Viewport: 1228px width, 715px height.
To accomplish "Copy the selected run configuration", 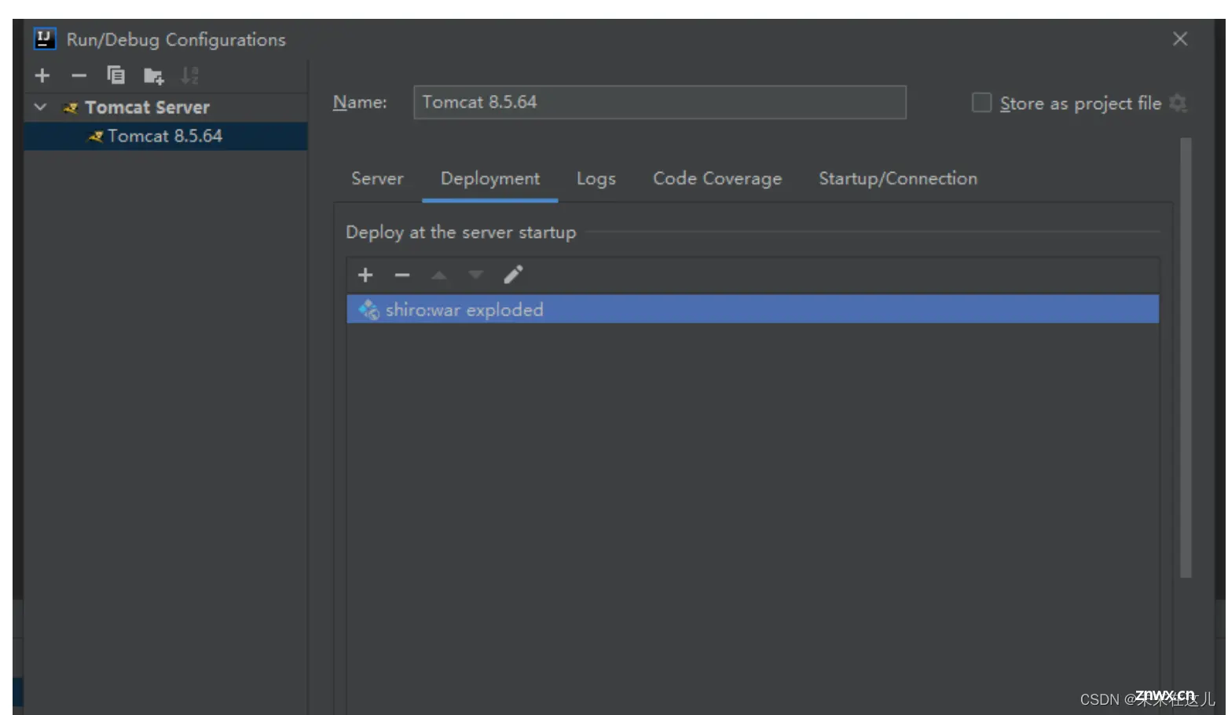I will [x=115, y=75].
